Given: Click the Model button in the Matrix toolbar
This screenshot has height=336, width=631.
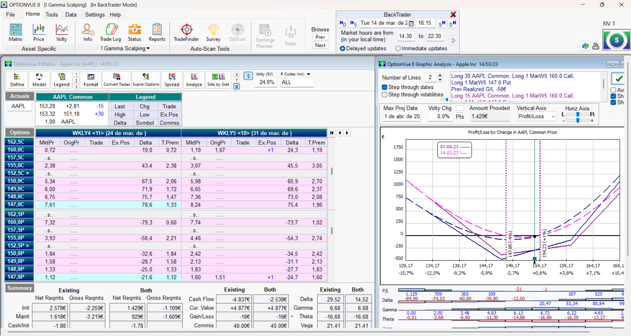Looking at the screenshot, I should click(39, 80).
